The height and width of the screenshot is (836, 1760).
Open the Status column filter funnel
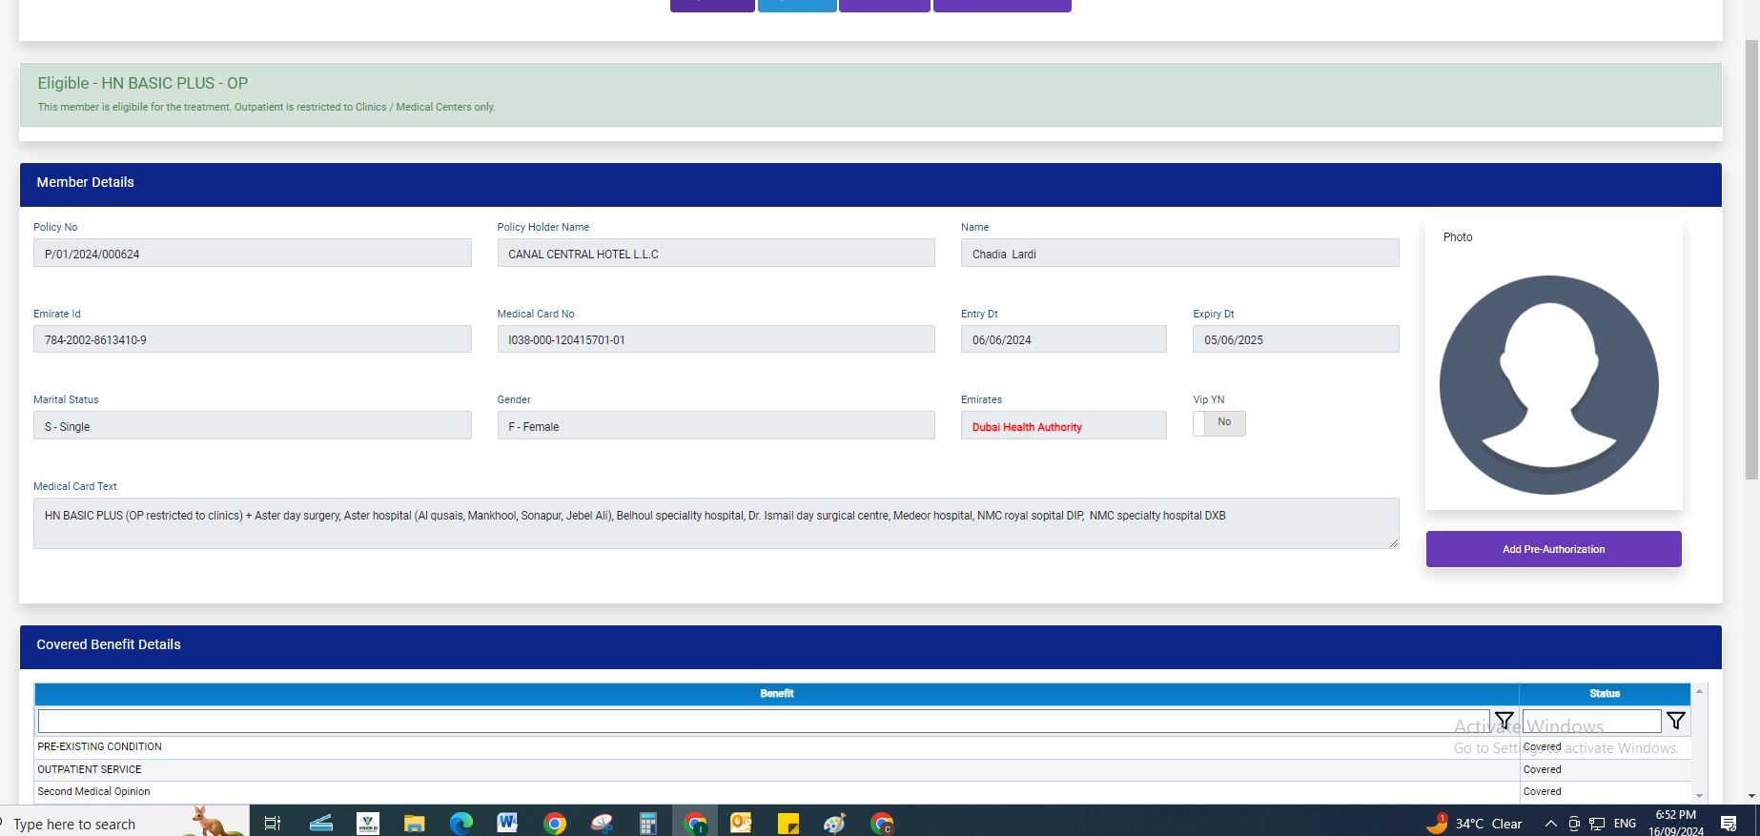1676,721
